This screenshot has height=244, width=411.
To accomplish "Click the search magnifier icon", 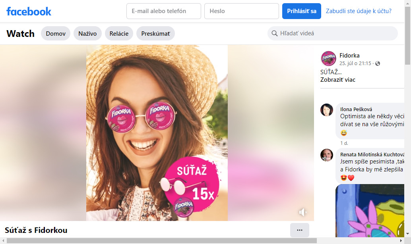I will tap(274, 33).
